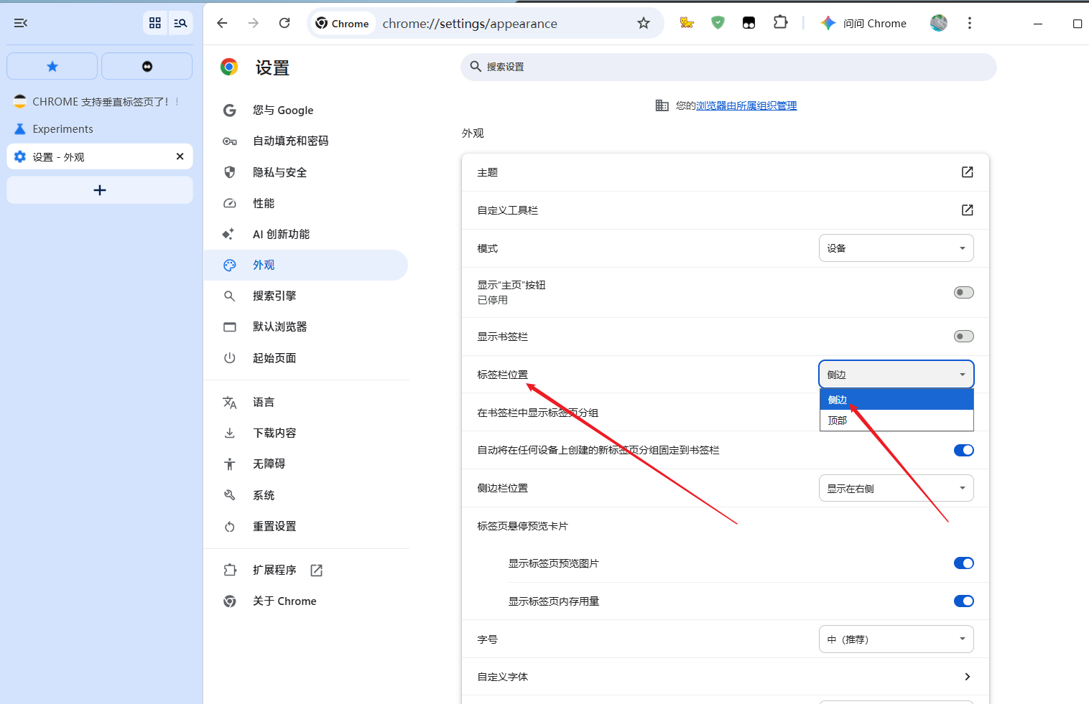This screenshot has width=1089, height=704.
Task: Close the 设置 - 外观 tab
Action: [x=180, y=156]
